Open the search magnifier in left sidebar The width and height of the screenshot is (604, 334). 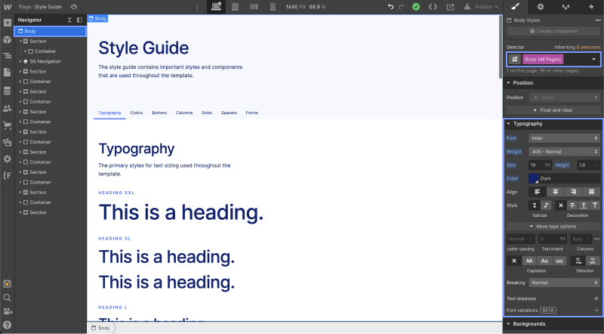click(x=8, y=298)
